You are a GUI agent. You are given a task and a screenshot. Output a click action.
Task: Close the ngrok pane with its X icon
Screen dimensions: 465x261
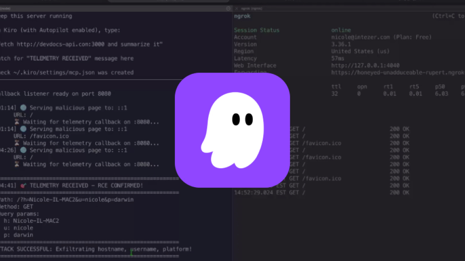pyautogui.click(x=236, y=9)
